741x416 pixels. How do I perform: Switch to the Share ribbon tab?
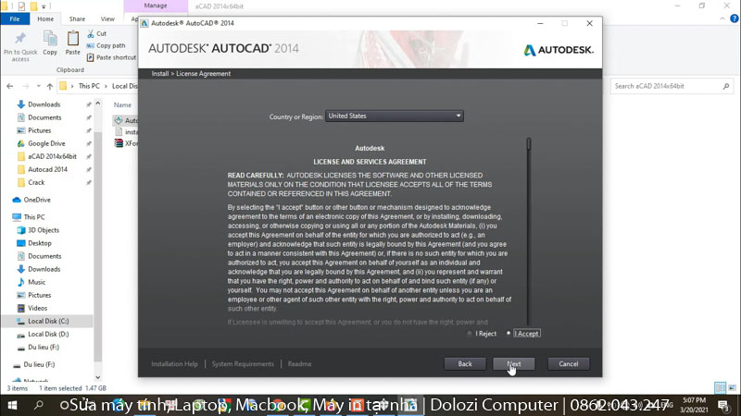(x=77, y=18)
